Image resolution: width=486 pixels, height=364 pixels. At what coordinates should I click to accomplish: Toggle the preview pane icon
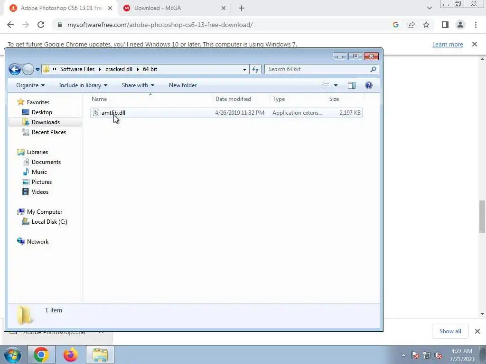click(x=352, y=85)
